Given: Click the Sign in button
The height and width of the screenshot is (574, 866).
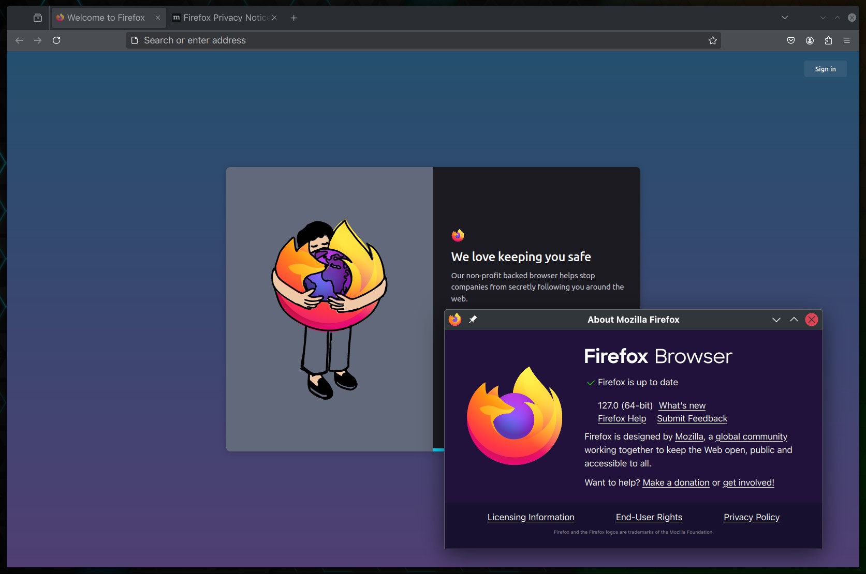Looking at the screenshot, I should (825, 69).
